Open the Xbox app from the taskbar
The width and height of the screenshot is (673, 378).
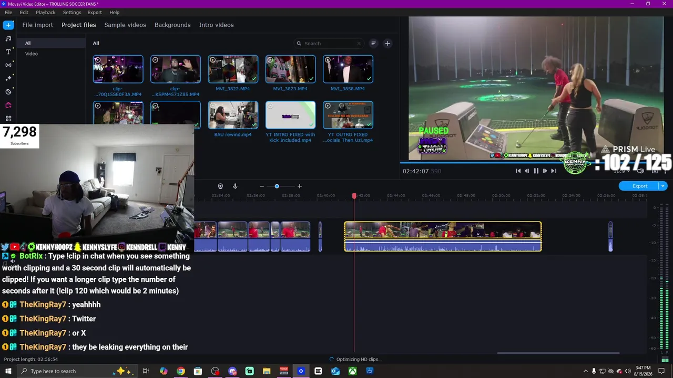pyautogui.click(x=352, y=371)
